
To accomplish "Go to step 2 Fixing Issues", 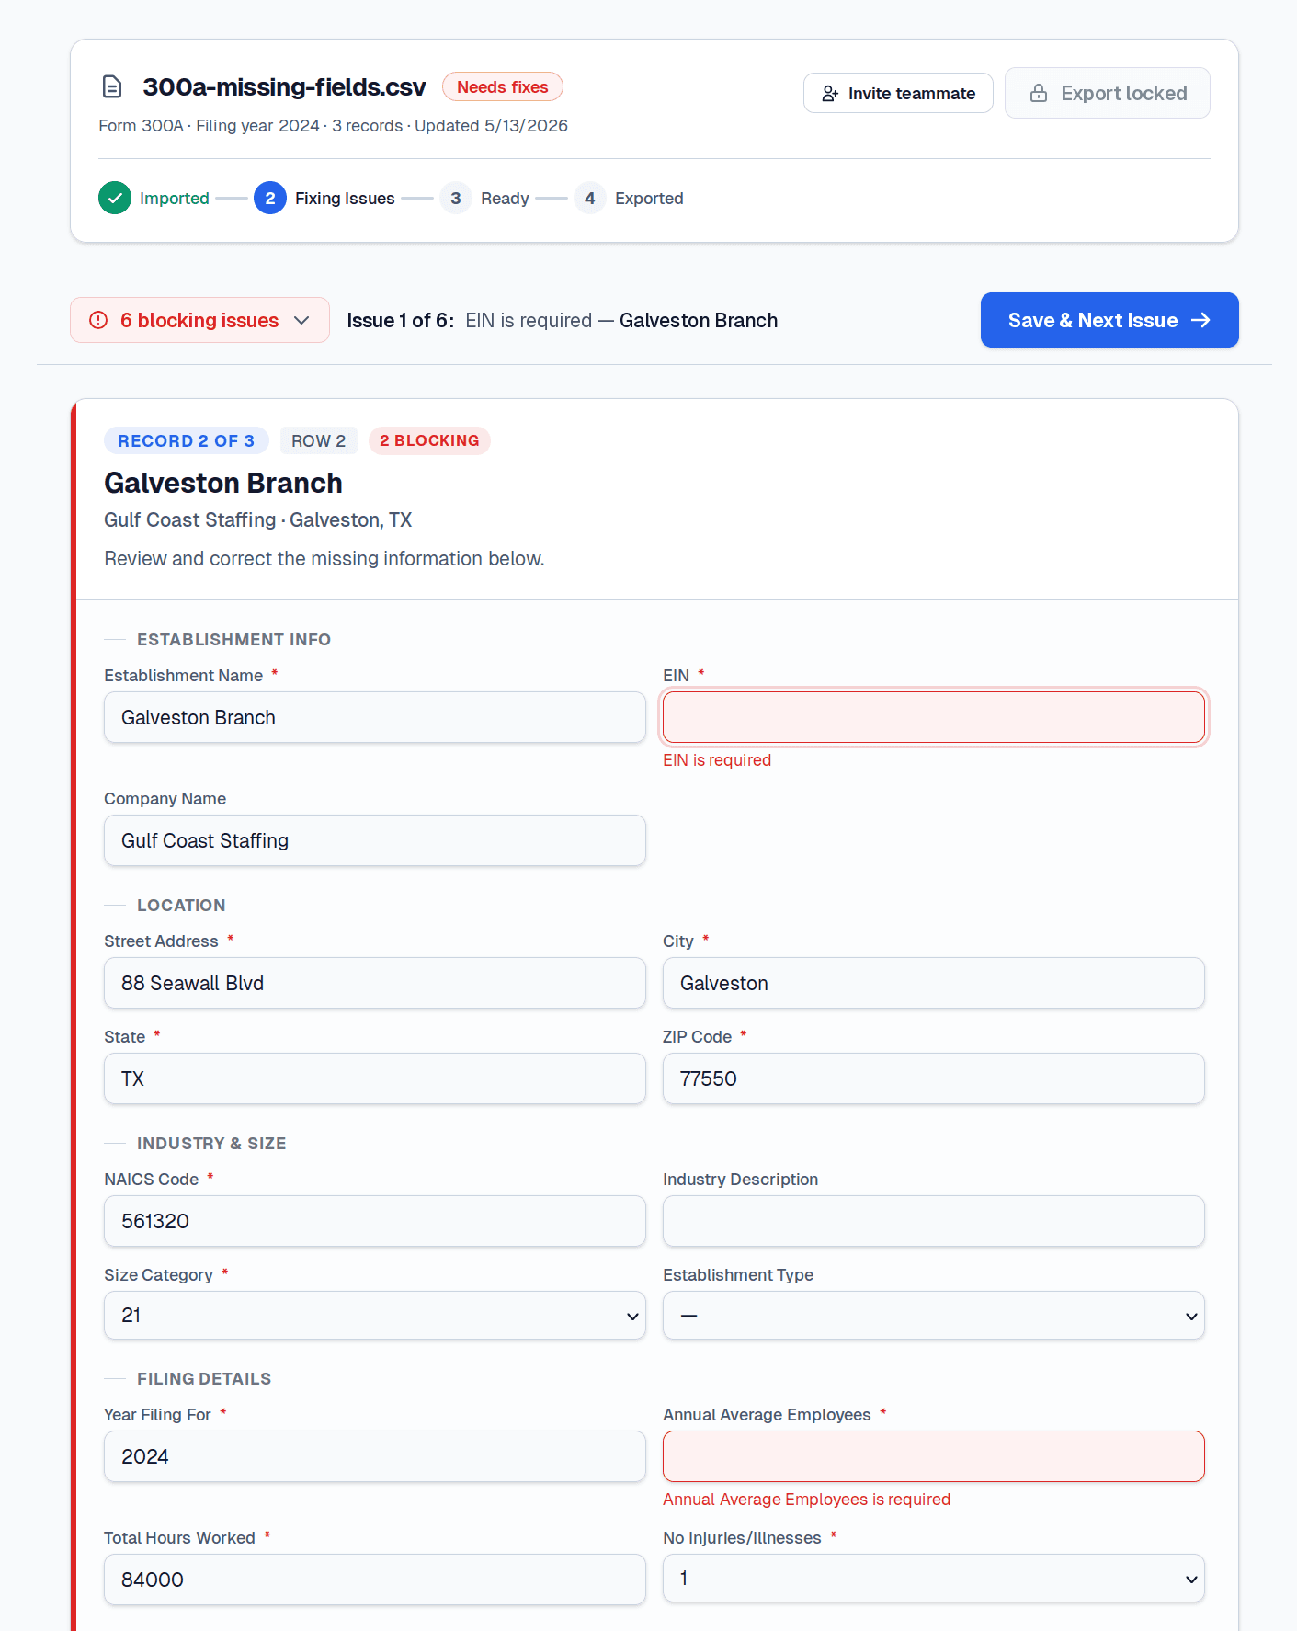I will coord(324,198).
